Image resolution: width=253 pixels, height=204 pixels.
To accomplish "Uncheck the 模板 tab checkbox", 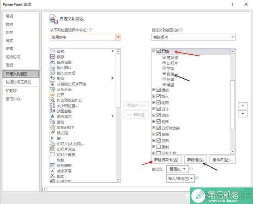I will pyautogui.click(x=159, y=90).
